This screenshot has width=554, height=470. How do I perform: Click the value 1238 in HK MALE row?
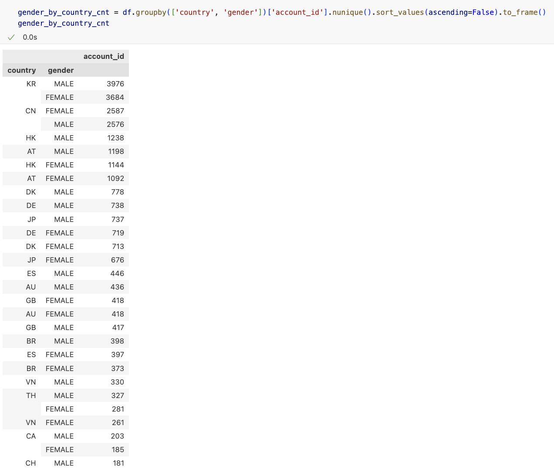coord(116,138)
